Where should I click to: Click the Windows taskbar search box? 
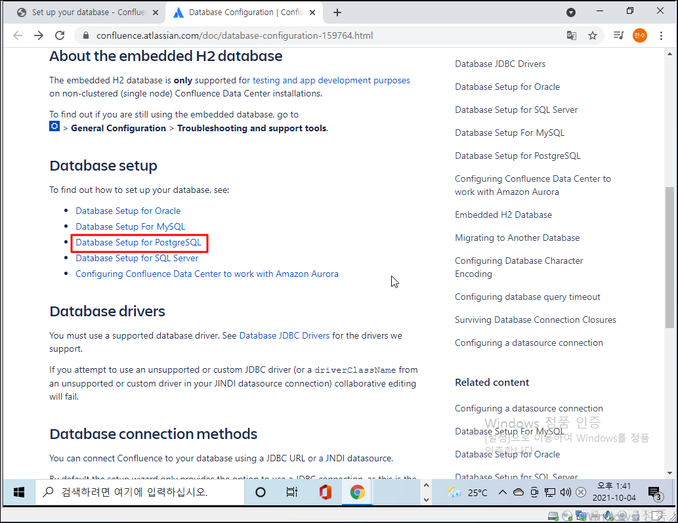pos(140,492)
